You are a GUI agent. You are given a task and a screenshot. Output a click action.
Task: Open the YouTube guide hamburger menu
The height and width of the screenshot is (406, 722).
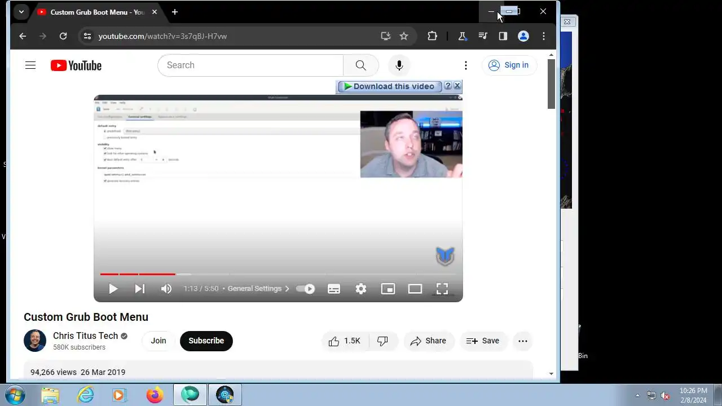point(30,65)
